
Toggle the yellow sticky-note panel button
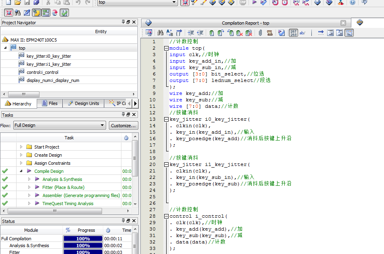36,13
